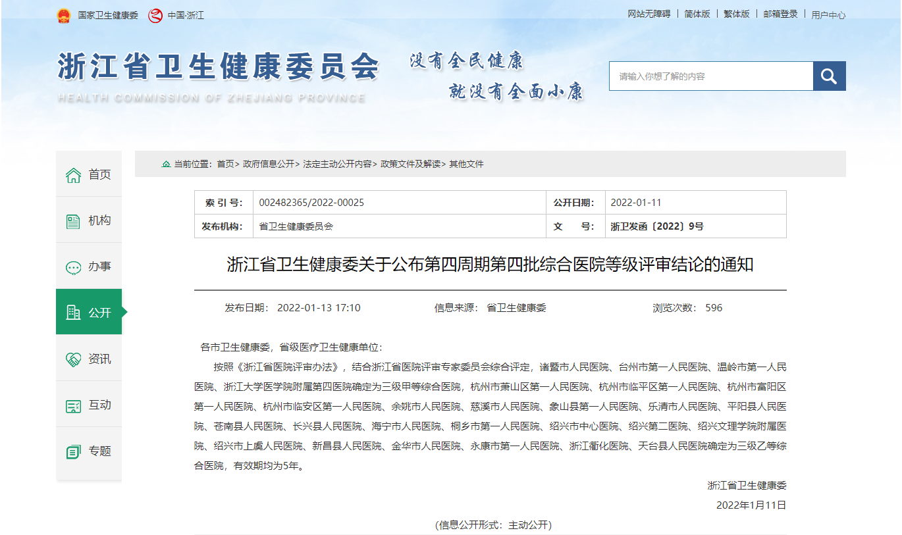Screen dimensions: 902x535
Task: Open 政策文件及解读 breadcrumb link
Action: tap(410, 164)
